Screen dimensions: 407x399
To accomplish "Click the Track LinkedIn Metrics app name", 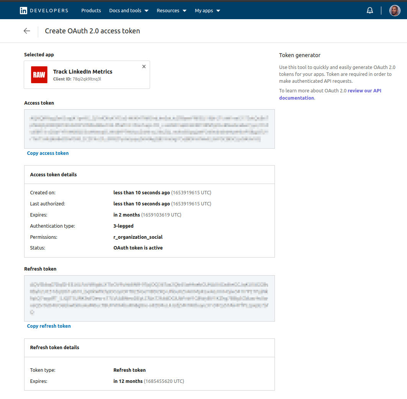I will coord(83,71).
